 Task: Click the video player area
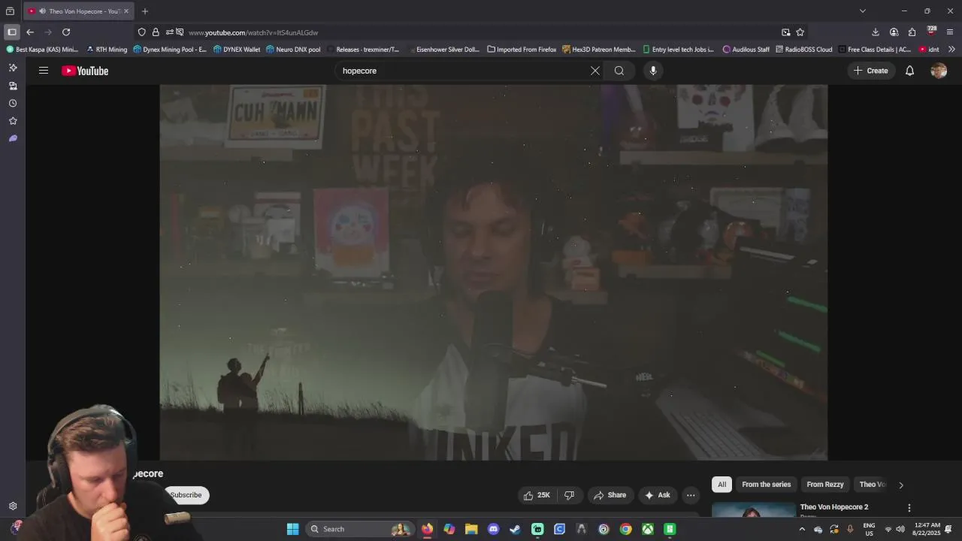(x=493, y=272)
